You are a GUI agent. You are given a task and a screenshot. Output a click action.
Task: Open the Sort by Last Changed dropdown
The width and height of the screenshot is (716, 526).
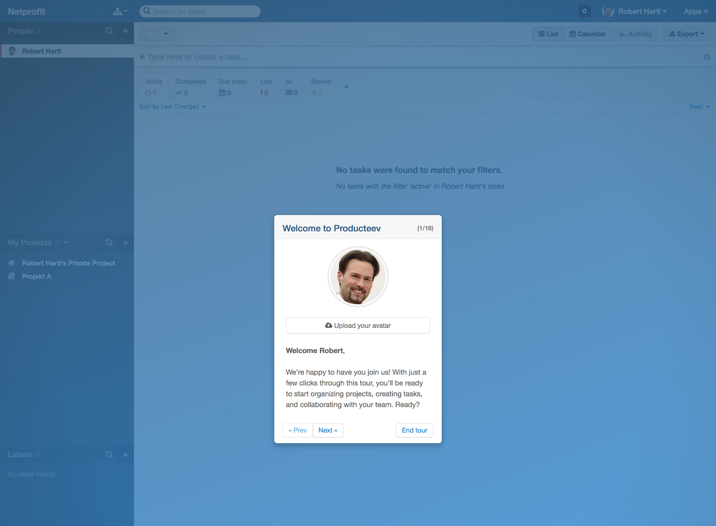pos(172,106)
